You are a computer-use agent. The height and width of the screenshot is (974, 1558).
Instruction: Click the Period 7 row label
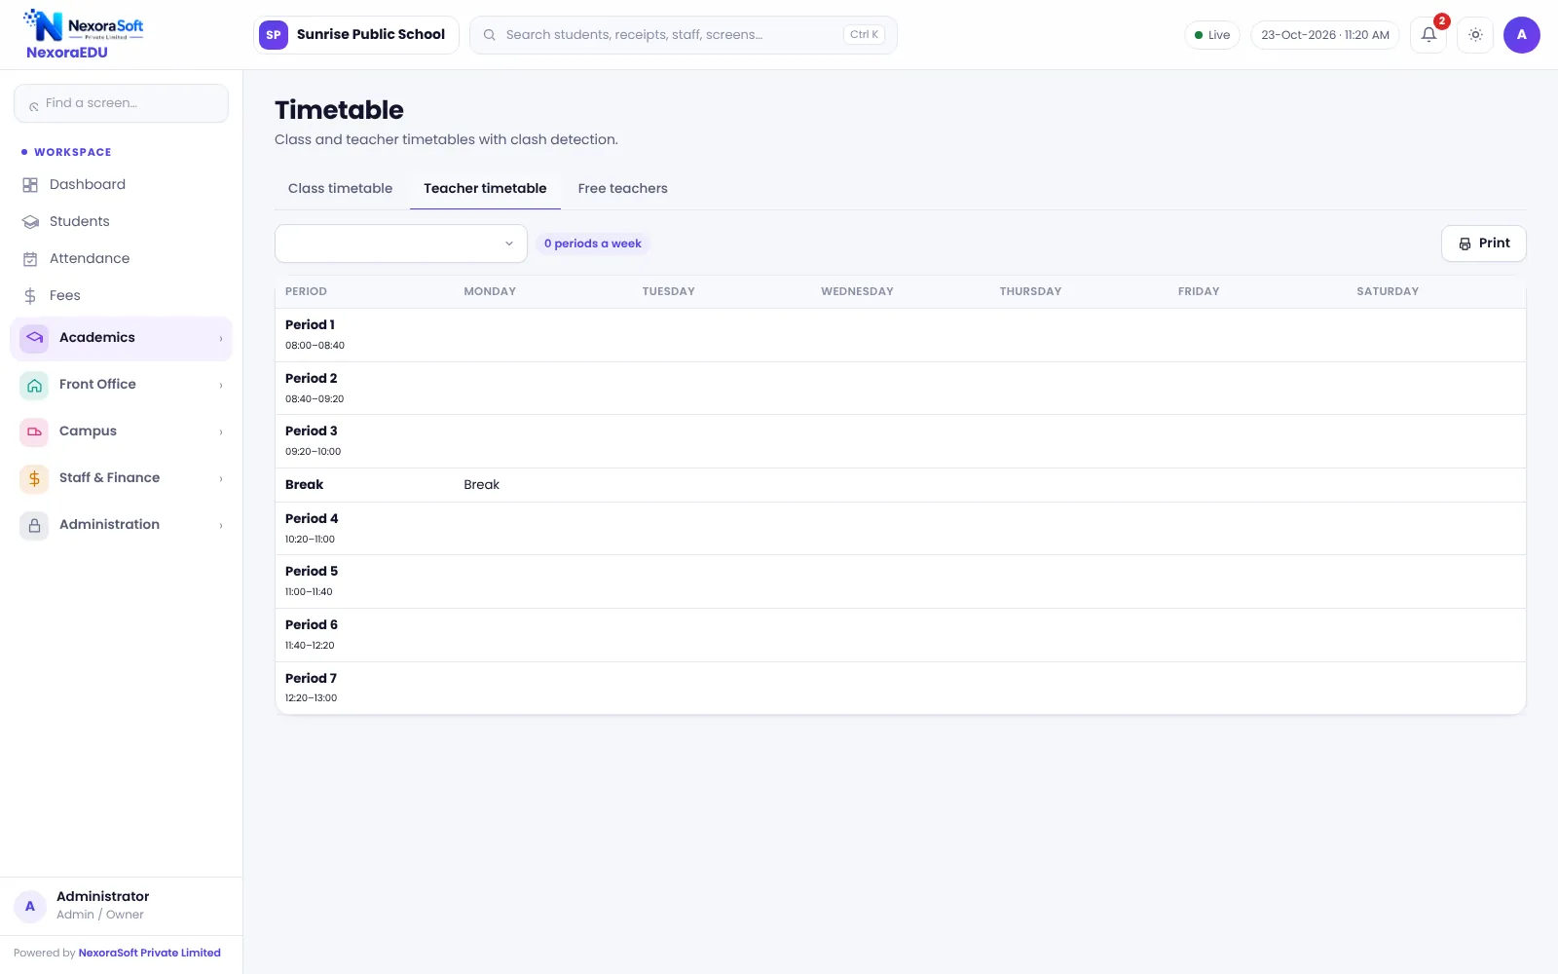tap(311, 679)
